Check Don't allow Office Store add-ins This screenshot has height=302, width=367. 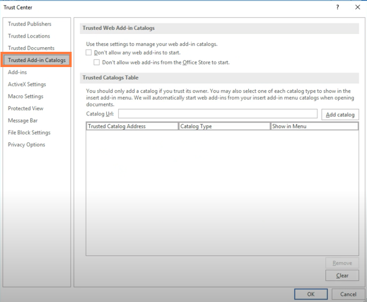(x=97, y=62)
